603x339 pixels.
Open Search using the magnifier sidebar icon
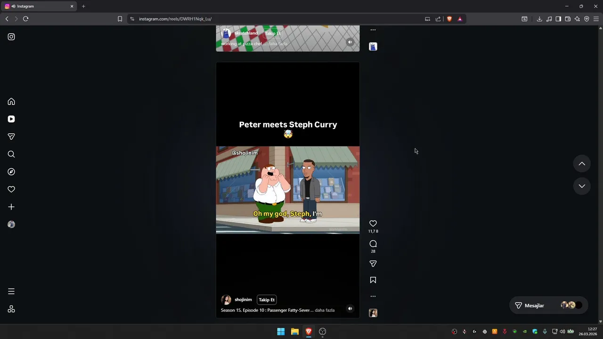pos(11,154)
